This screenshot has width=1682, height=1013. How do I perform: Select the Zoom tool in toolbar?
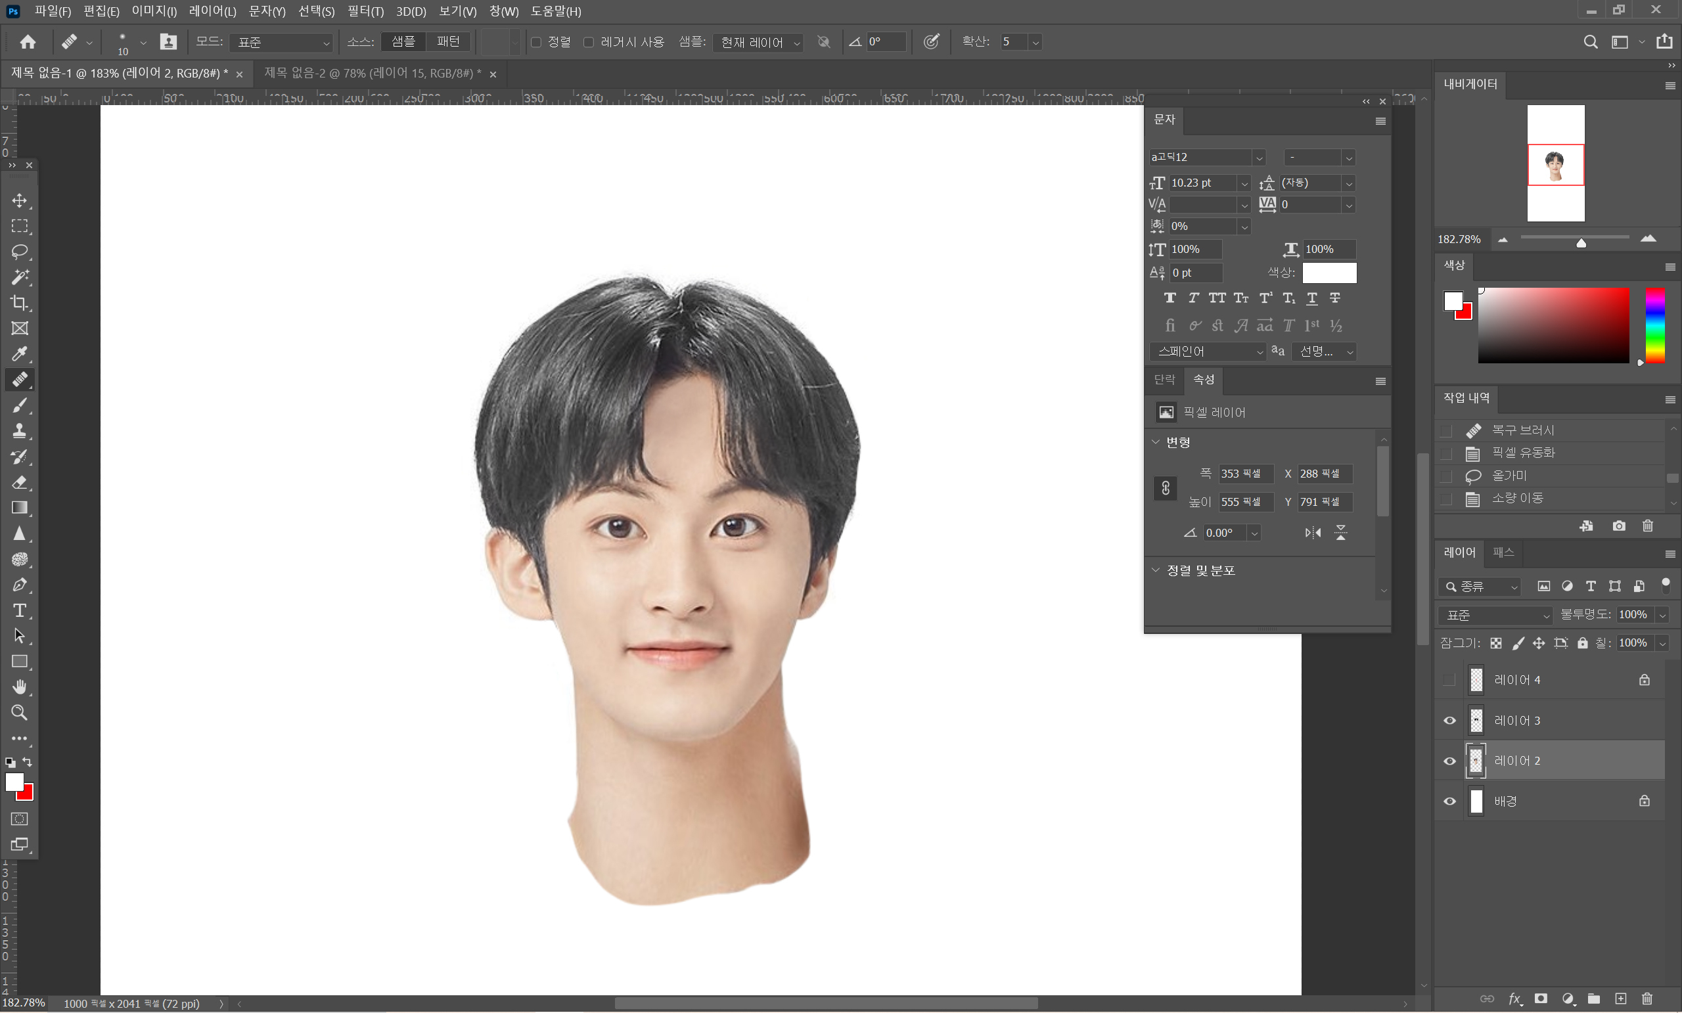[x=19, y=713]
